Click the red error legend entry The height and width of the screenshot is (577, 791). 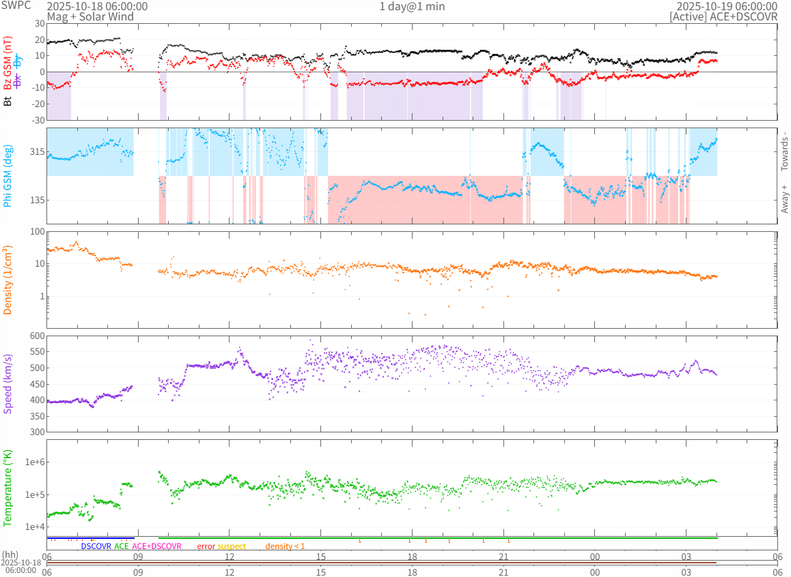point(206,546)
